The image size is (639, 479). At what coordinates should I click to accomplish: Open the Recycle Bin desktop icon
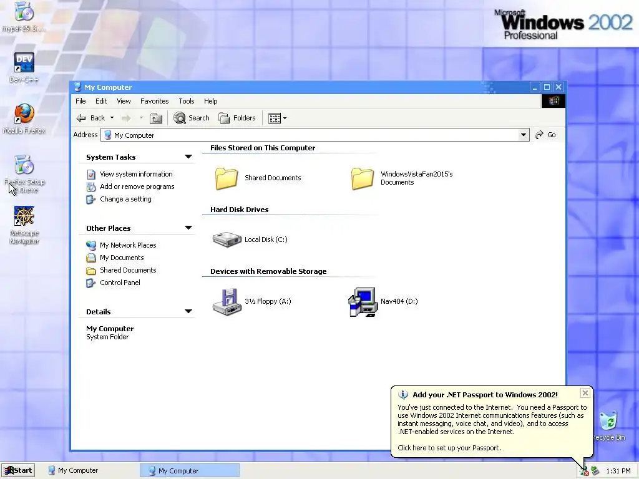tap(608, 426)
